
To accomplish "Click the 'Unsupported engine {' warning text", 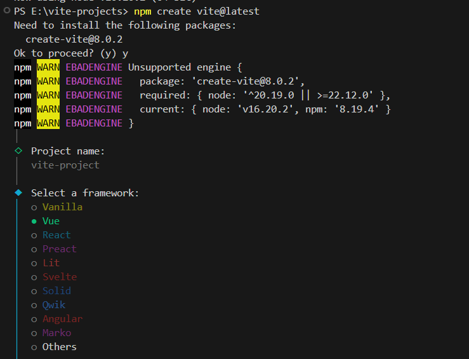I will coord(185,67).
